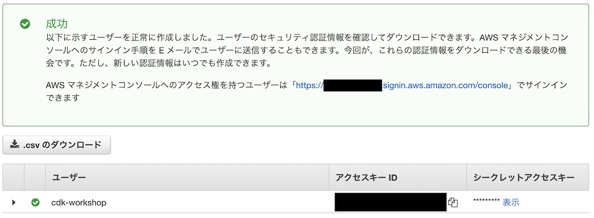Click the .csv のダウンロード button
594x218 pixels.
(57, 145)
